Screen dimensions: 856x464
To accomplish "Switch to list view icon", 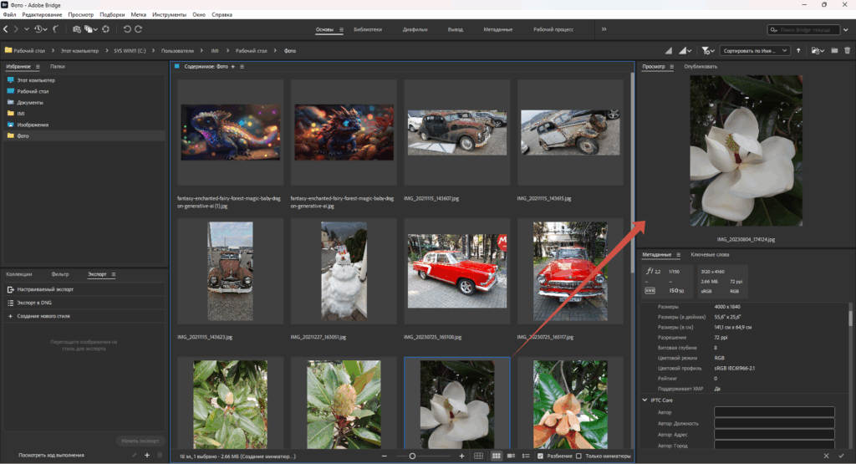I will (526, 456).
